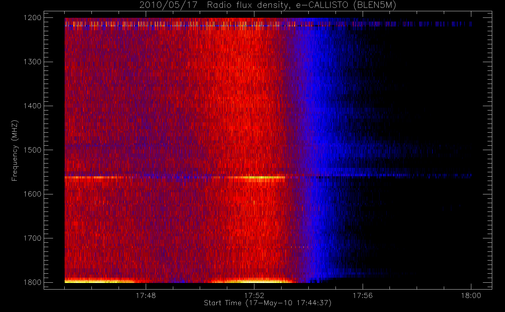Image resolution: width=505 pixels, height=312 pixels.
Task: Click the 1600 frequency tick label
Action: click(x=32, y=194)
